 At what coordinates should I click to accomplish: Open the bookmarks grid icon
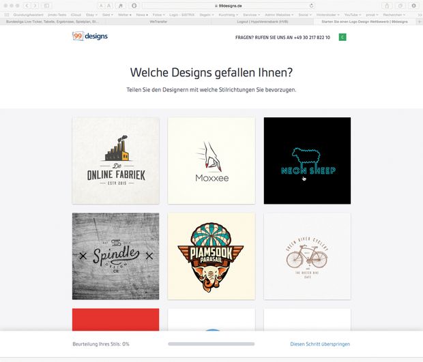tap(7, 15)
